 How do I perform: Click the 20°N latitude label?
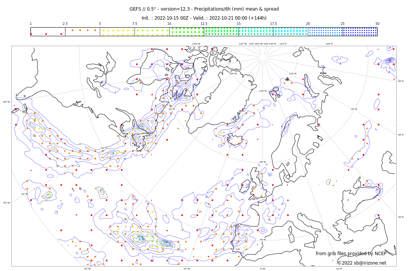pos(24,194)
